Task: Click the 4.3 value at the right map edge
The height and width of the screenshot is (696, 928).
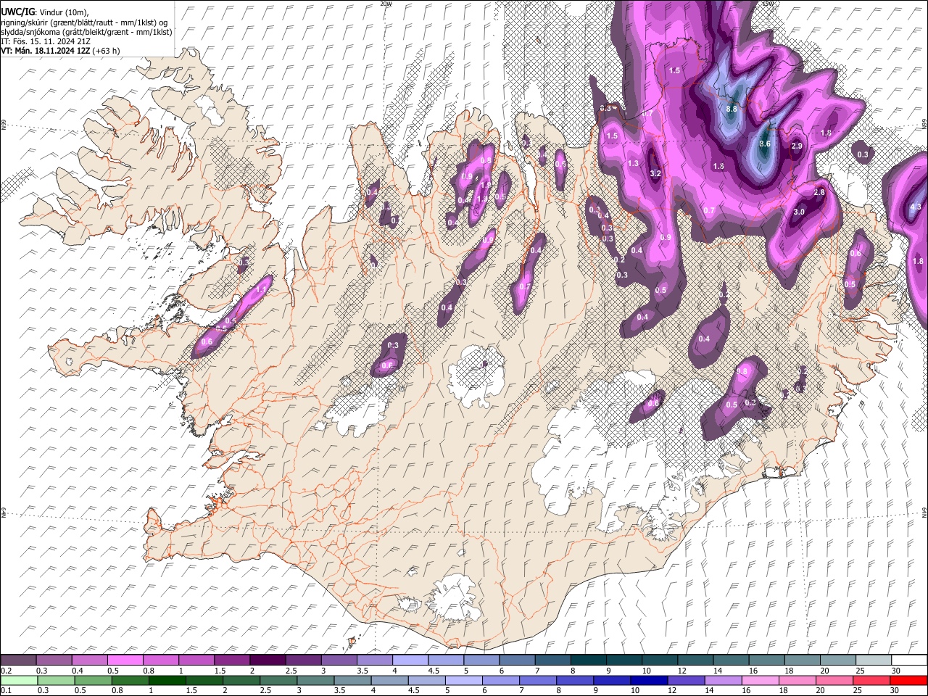Action: pos(915,207)
